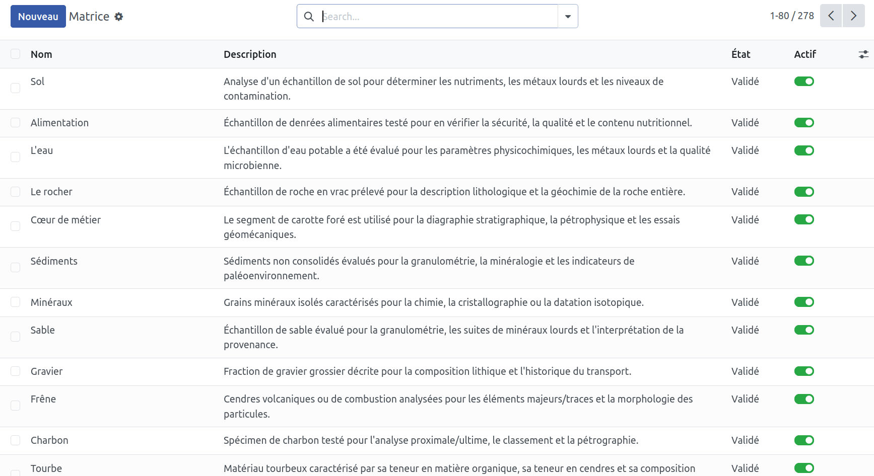Open the Charbon record name
Image resolution: width=874 pixels, height=476 pixels.
tap(49, 440)
